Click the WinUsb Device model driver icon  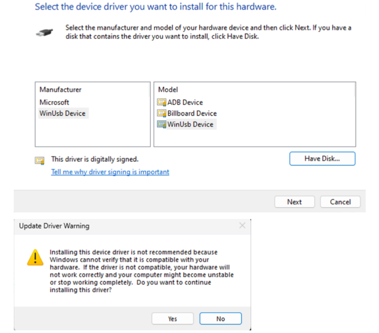pos(162,125)
